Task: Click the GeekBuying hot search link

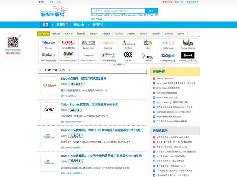Action: click(x=96, y=15)
